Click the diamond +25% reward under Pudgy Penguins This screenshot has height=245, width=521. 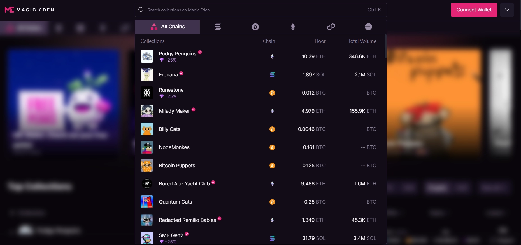click(168, 60)
